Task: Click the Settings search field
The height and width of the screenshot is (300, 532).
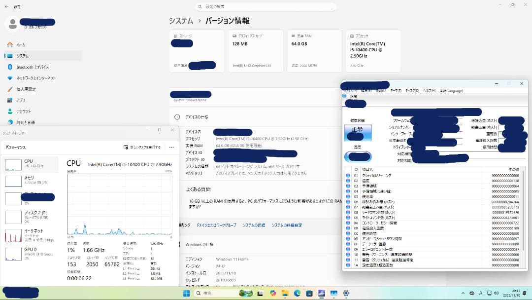Action: pyautogui.click(x=266, y=6)
